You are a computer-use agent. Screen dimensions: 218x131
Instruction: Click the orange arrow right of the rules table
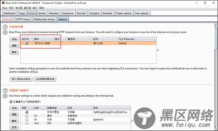132,121
